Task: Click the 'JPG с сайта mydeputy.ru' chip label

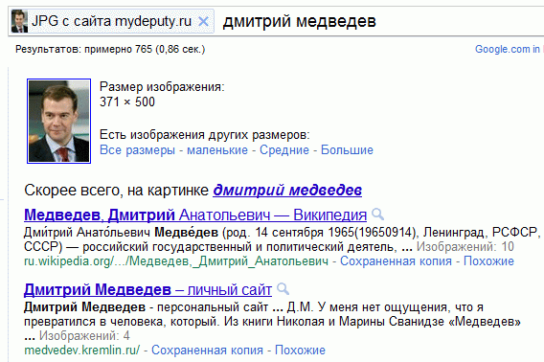Action: (111, 21)
